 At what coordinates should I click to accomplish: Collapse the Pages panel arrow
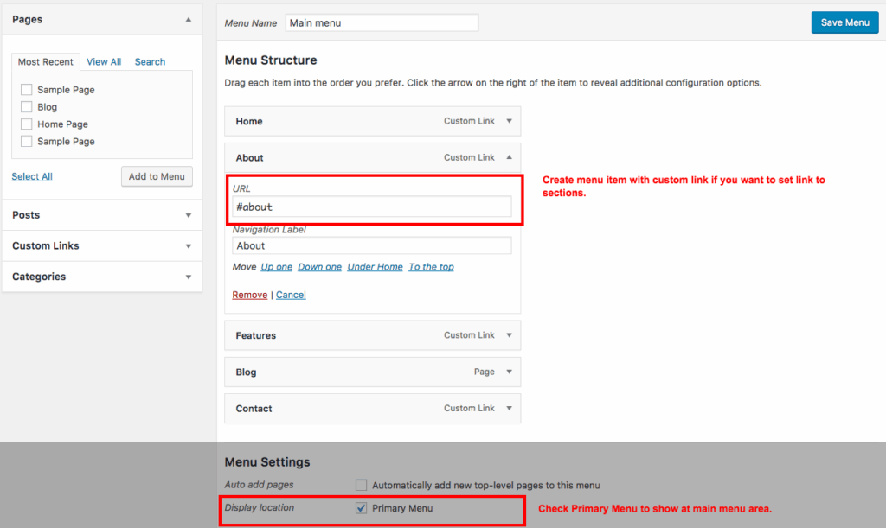tap(188, 19)
